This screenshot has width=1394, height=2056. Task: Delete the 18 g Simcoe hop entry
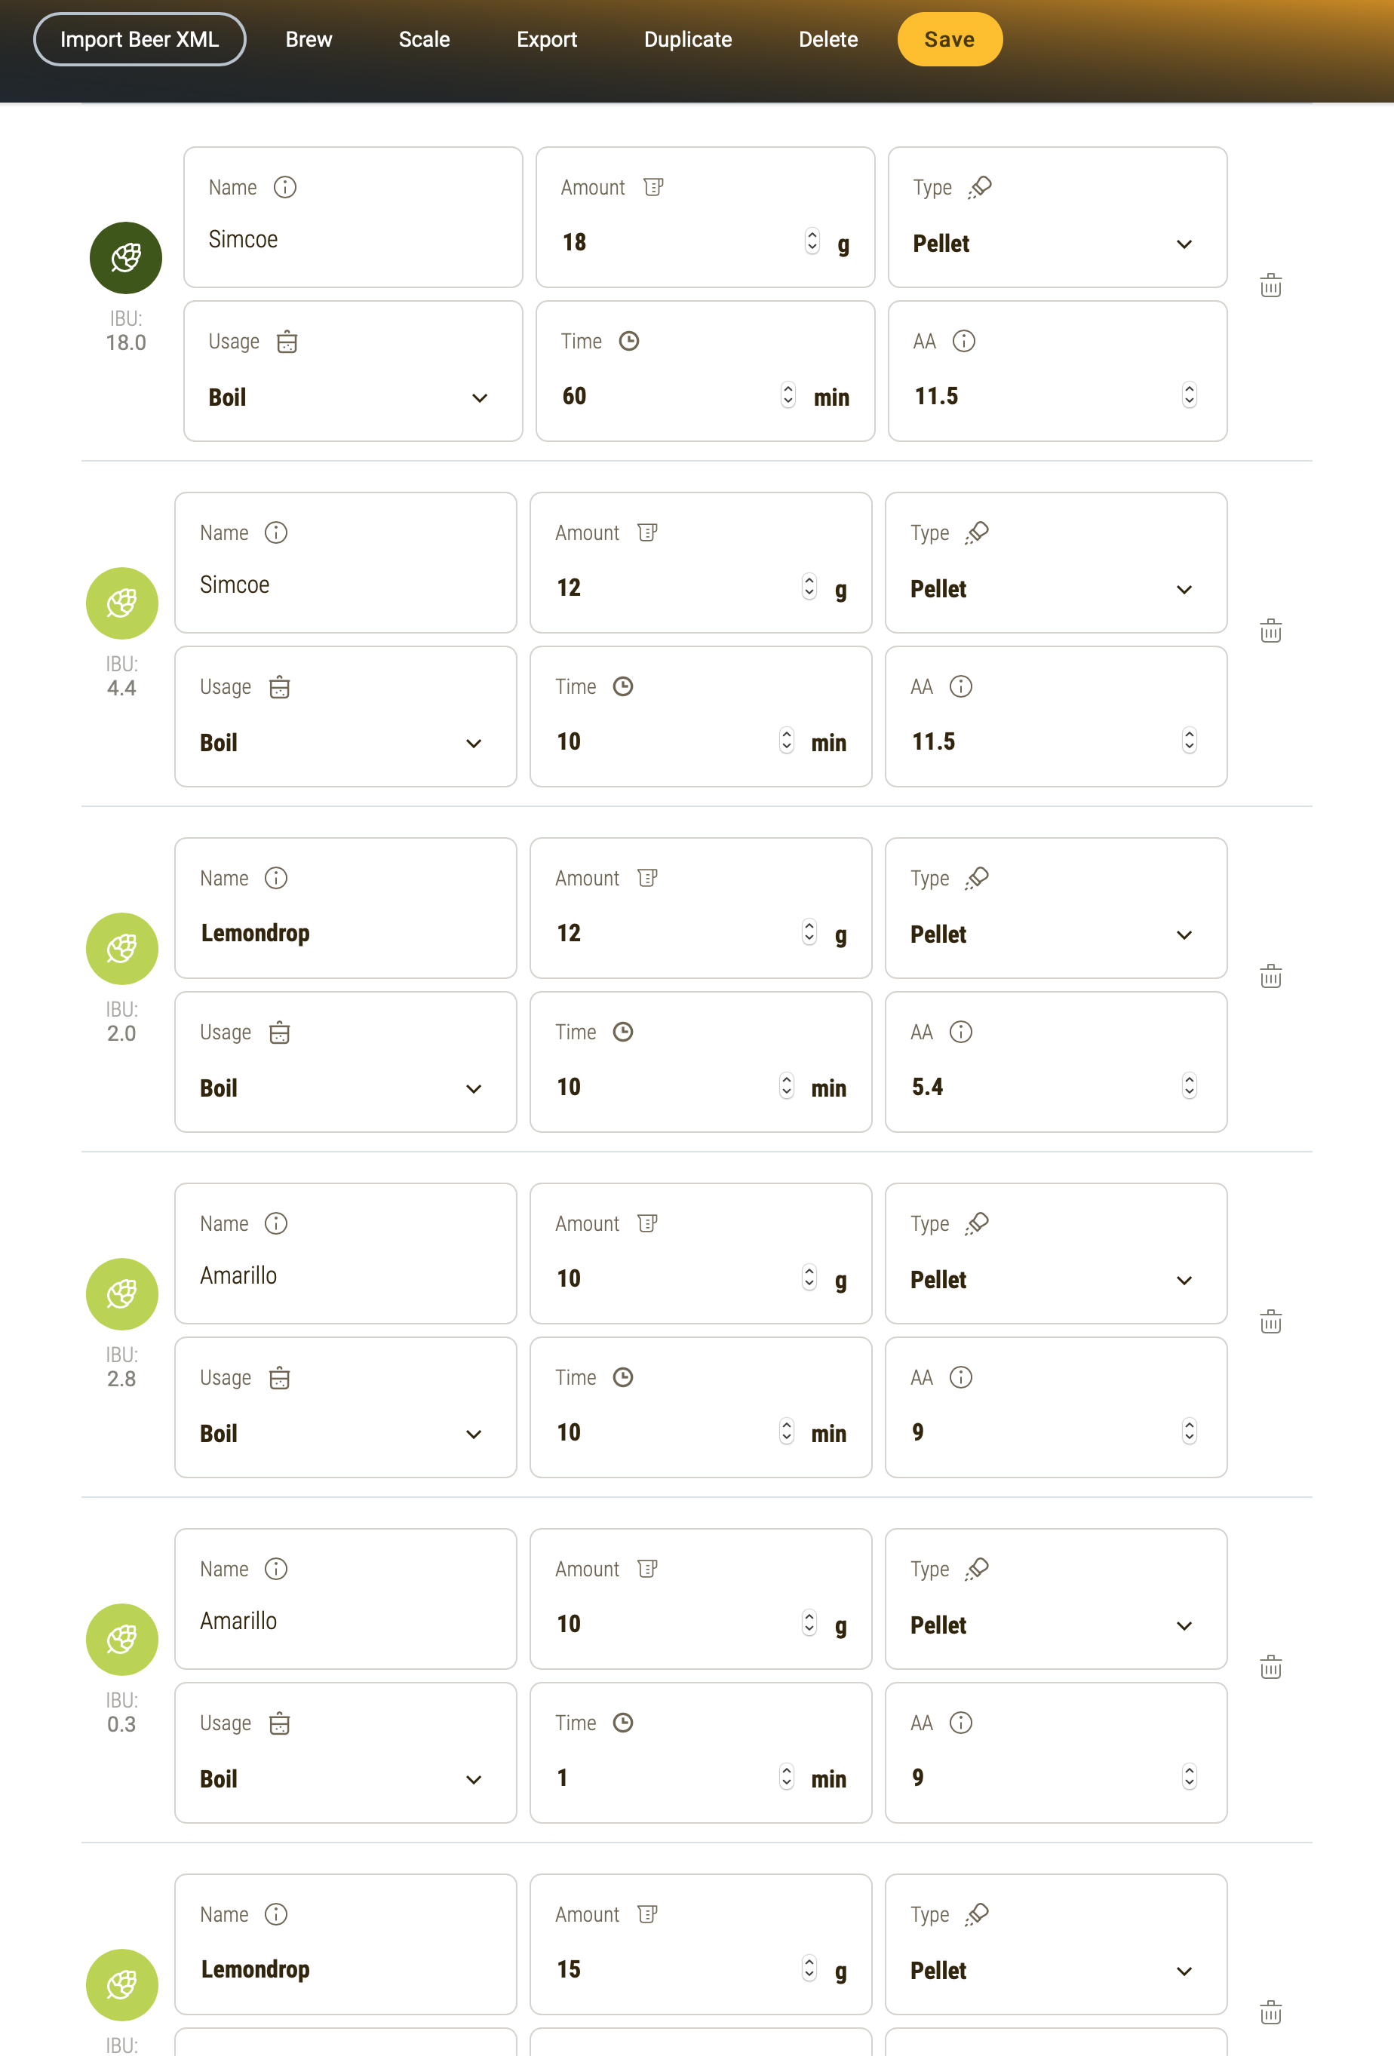1270,286
